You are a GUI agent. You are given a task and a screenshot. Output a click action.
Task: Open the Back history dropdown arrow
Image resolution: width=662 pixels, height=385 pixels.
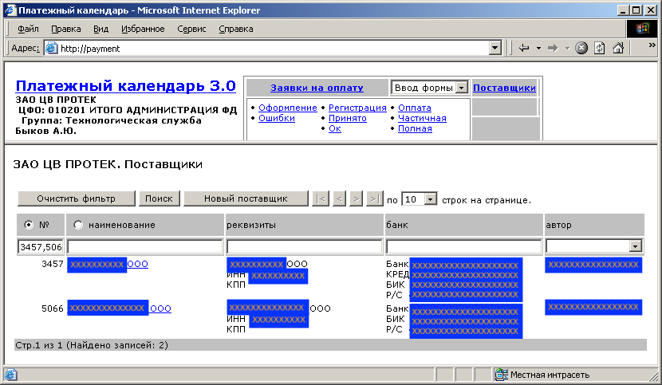click(538, 49)
